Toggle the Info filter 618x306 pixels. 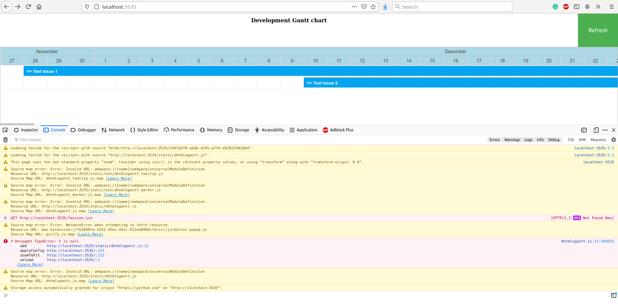[540, 140]
